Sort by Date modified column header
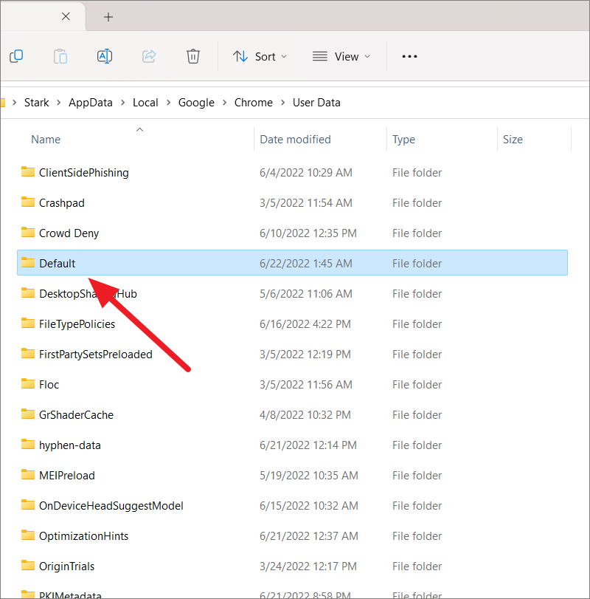 point(295,140)
